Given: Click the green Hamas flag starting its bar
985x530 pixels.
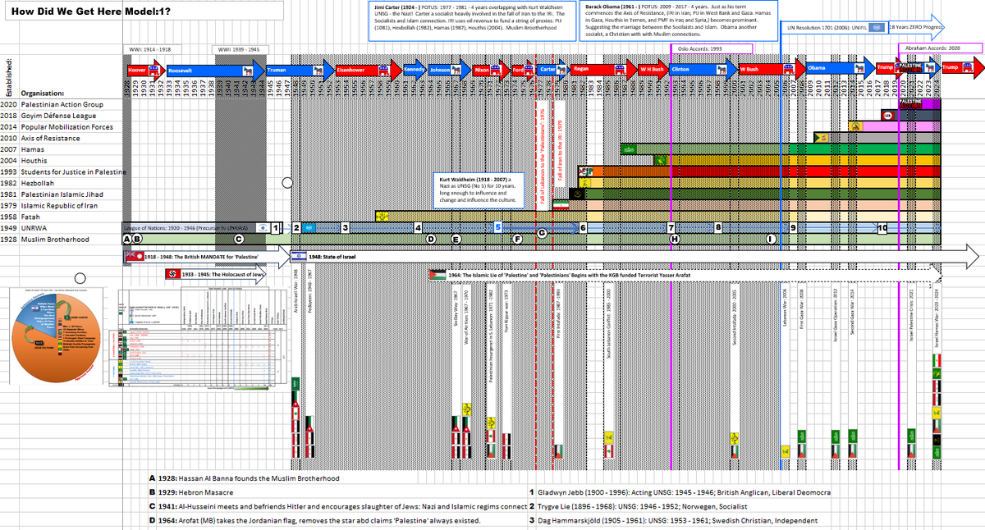Looking at the screenshot, I should tap(628, 149).
